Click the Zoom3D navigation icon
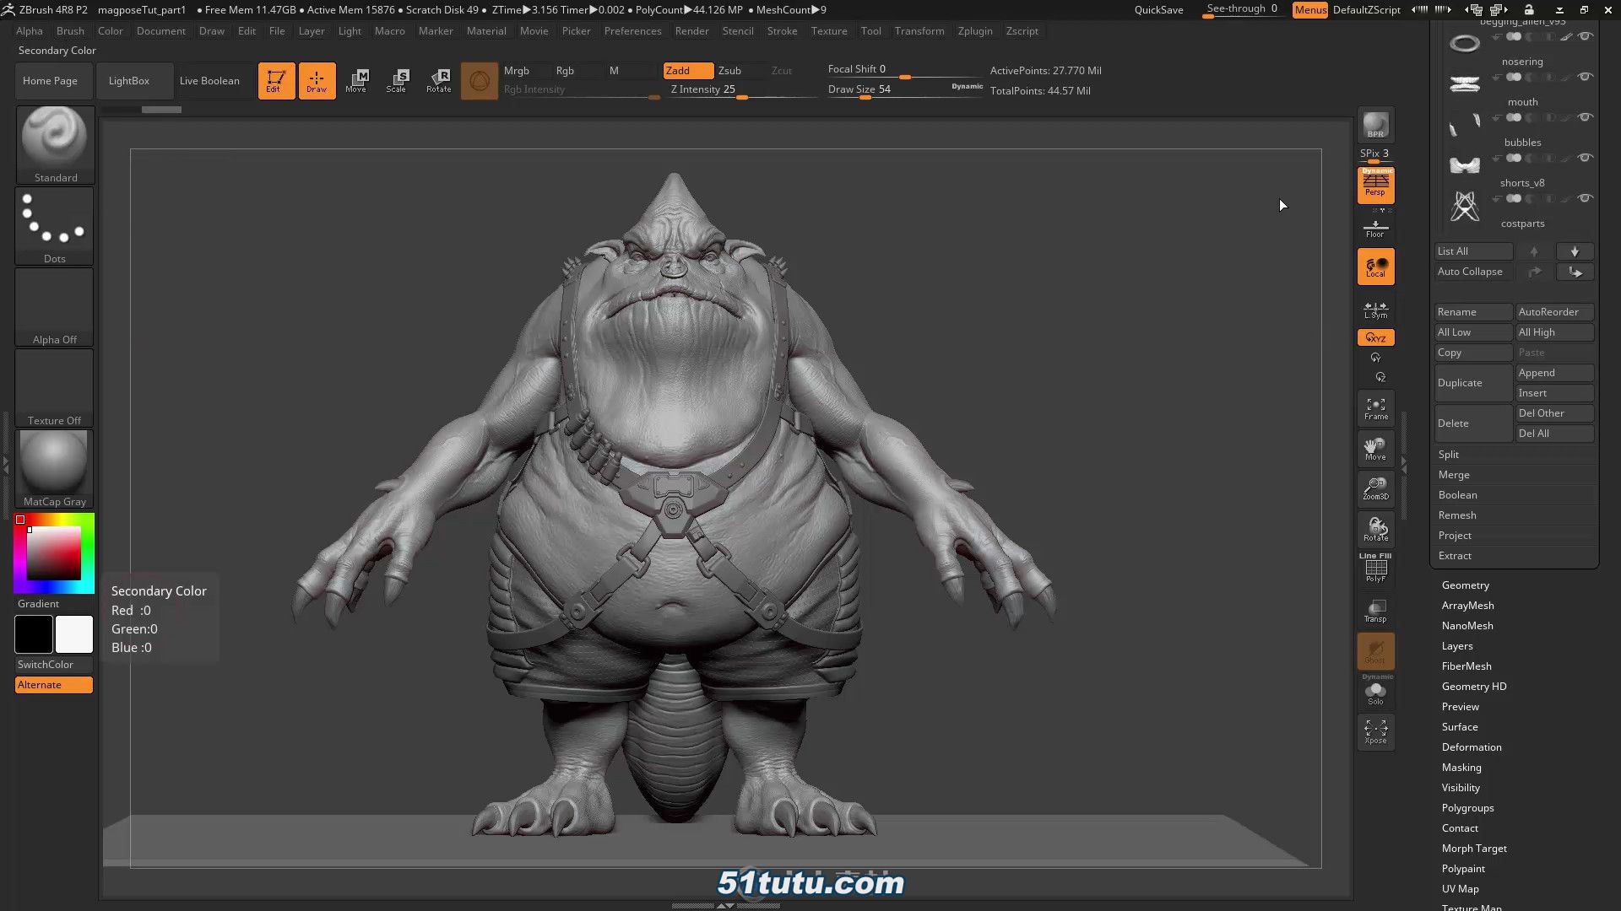 click(1375, 489)
